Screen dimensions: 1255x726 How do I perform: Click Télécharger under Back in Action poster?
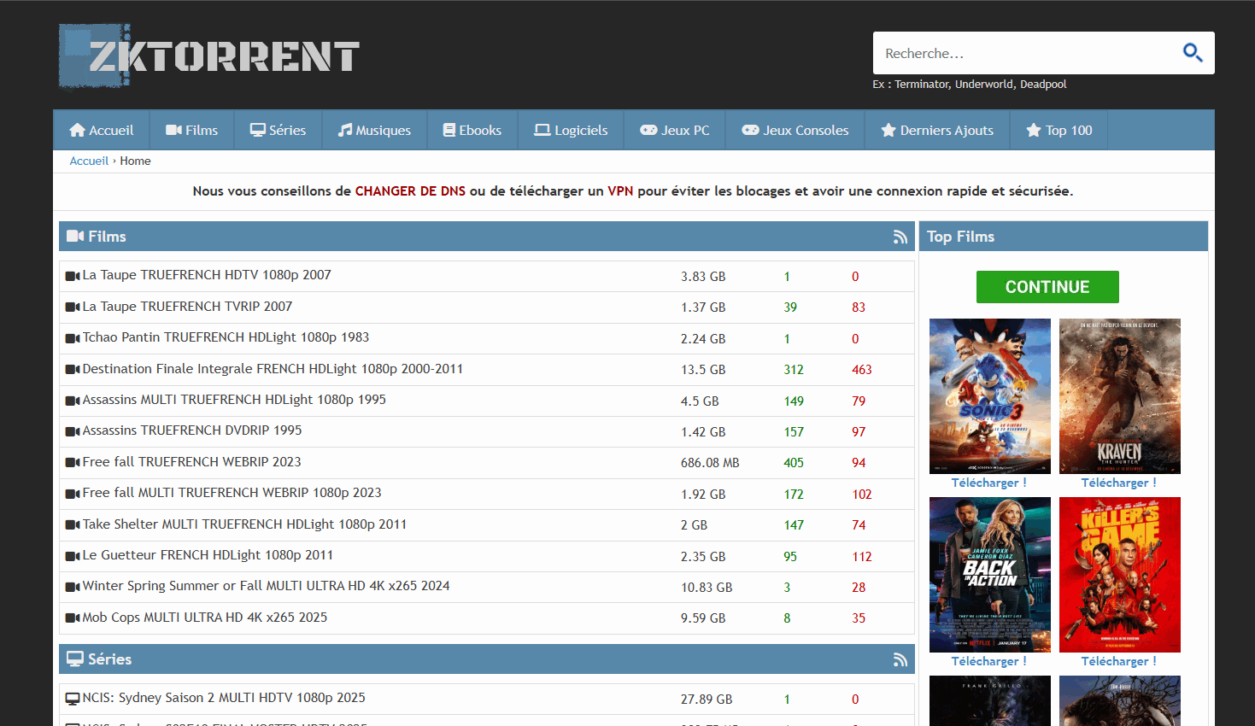pos(989,661)
